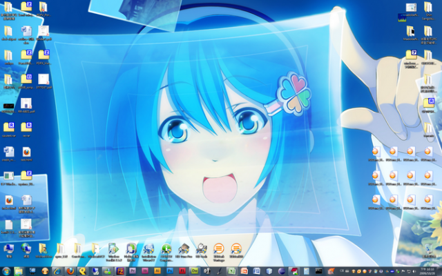Image resolution: width=442 pixels, height=276 pixels.
Task: Launch Adobe Flash from the taskbar
Action: (182, 271)
